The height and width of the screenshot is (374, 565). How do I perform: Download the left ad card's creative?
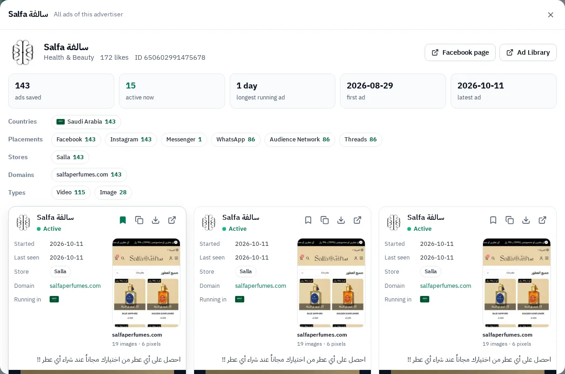point(156,220)
